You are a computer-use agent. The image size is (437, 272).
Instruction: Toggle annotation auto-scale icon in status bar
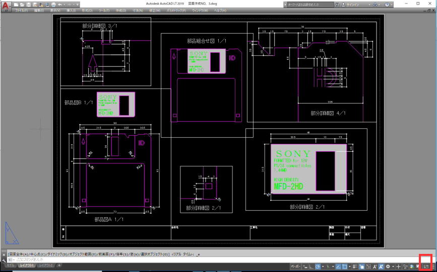381,266
